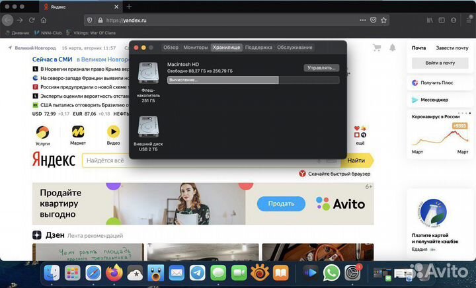The image size is (476, 288).
Task: Click Войти в почту button
Action: click(x=440, y=63)
